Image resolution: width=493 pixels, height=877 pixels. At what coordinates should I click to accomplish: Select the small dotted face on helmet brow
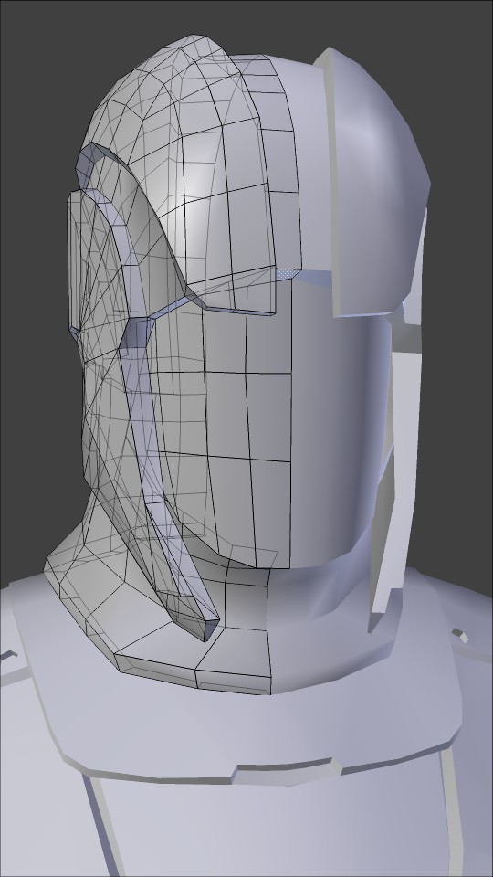288,274
